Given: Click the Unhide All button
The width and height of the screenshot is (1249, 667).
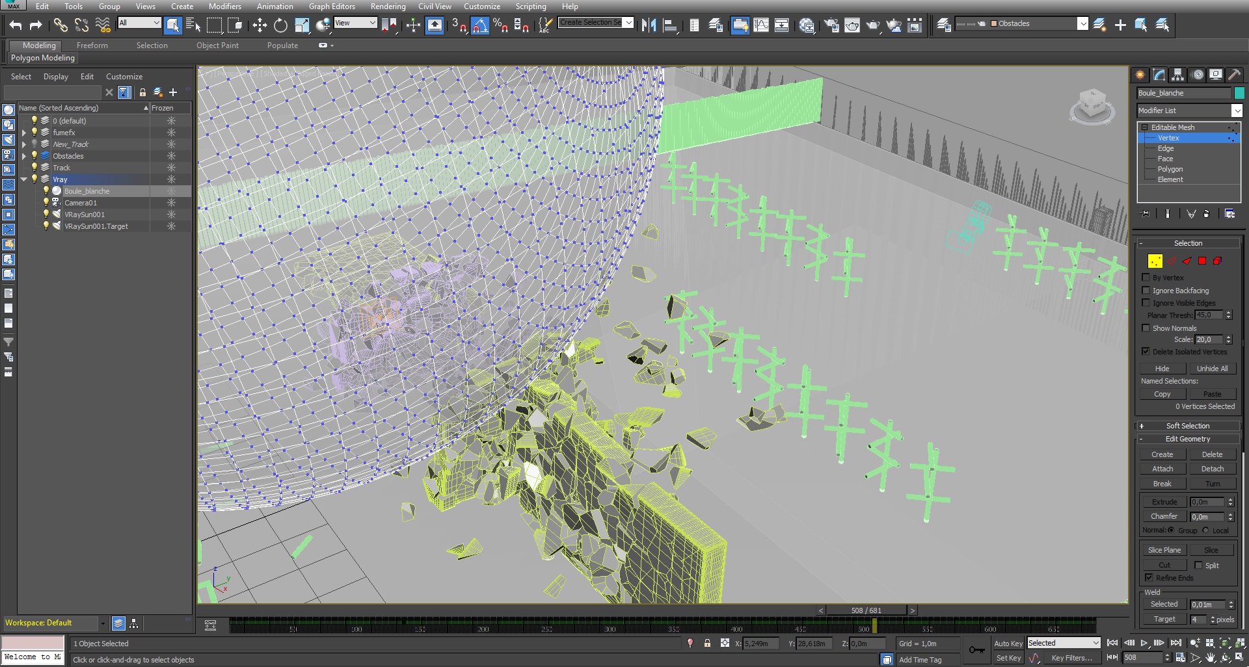Looking at the screenshot, I should click(1212, 369).
